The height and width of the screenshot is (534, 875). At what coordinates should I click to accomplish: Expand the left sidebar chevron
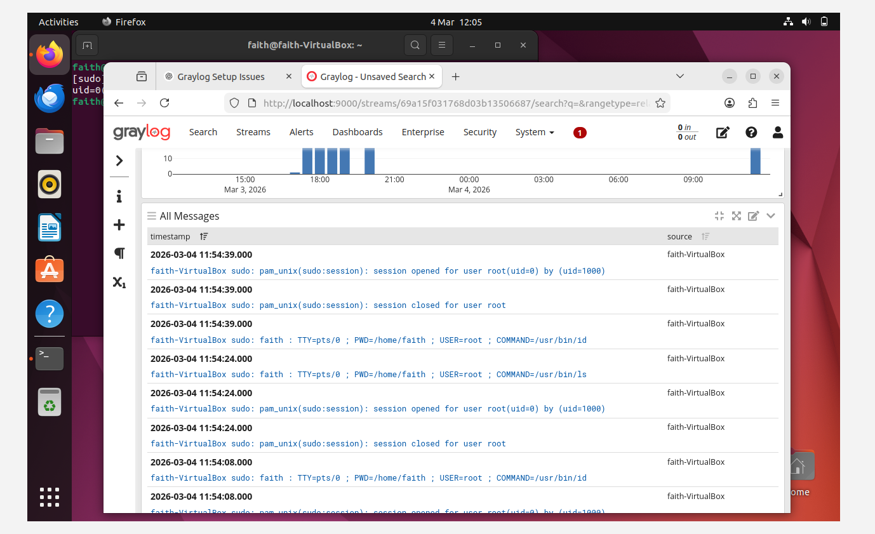(119, 161)
